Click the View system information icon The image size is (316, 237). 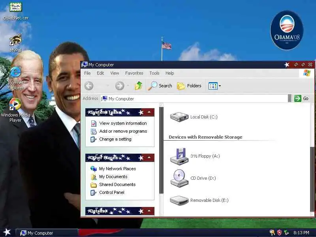click(x=94, y=123)
